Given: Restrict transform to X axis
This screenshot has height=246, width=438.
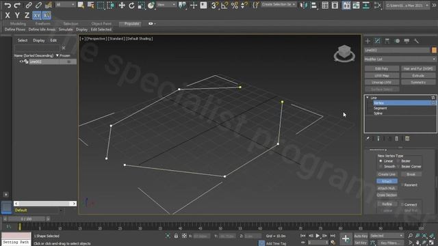Looking at the screenshot, I should (x=8, y=15).
